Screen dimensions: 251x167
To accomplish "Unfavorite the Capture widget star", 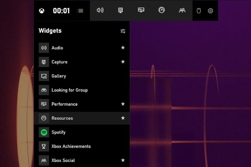I will point(123,62).
